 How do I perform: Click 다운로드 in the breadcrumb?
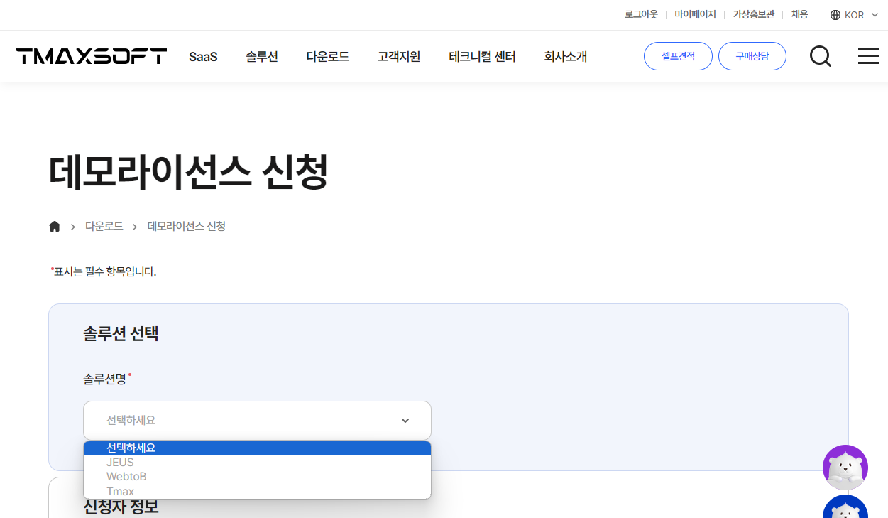pos(104,226)
